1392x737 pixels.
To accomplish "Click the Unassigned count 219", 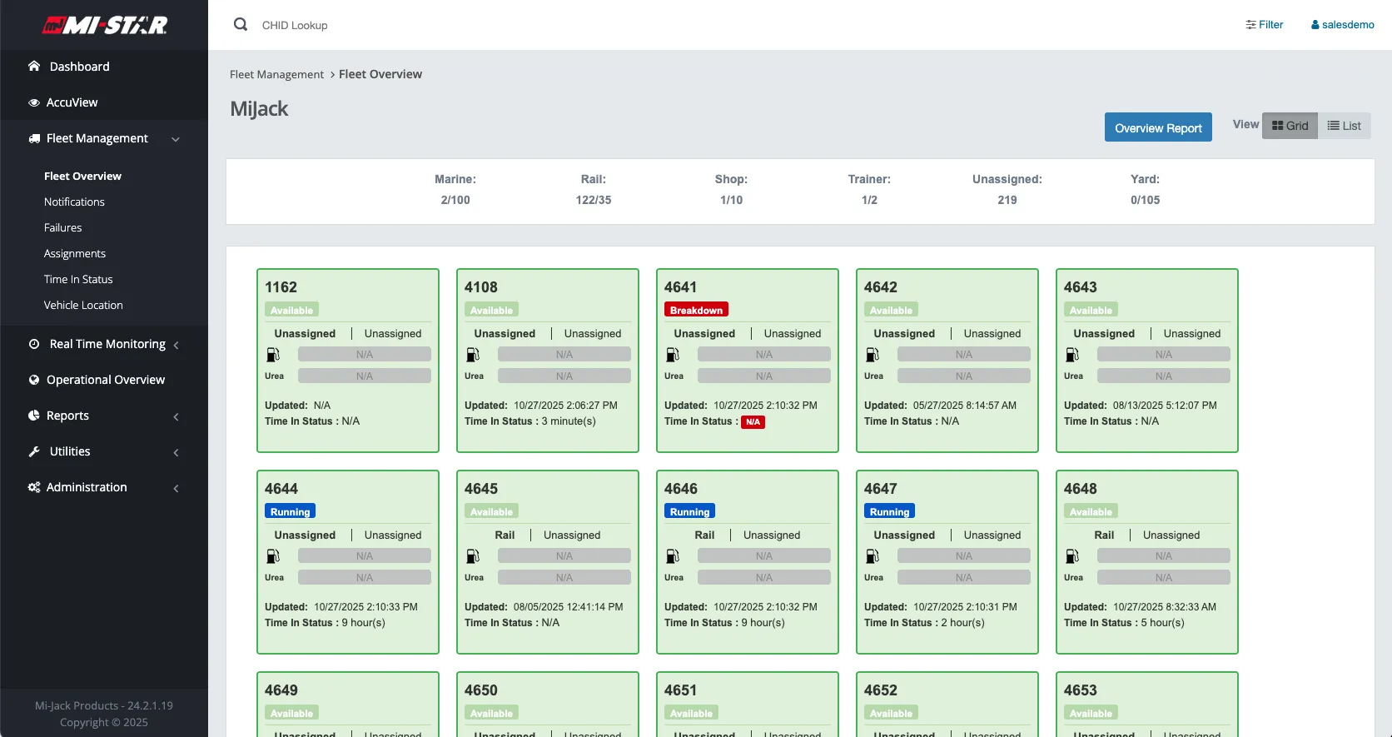I will [1007, 200].
